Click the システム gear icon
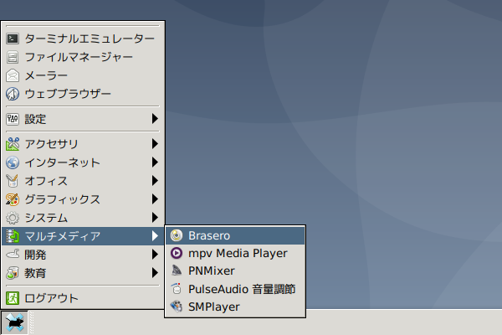This screenshot has height=335, width=502. coord(13,218)
